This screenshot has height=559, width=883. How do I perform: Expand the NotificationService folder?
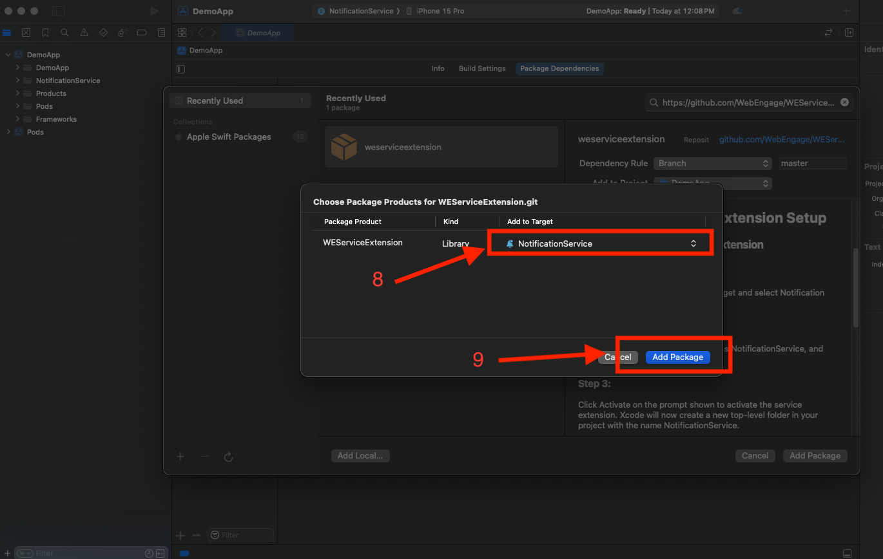tap(17, 81)
